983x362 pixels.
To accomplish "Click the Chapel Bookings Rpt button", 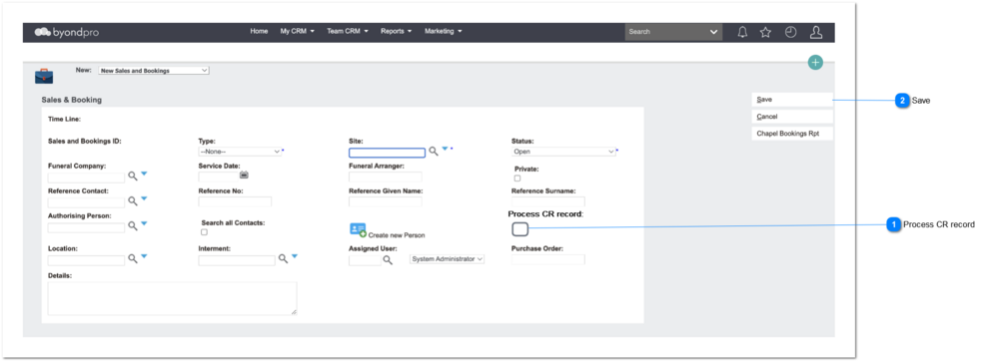I will 792,134.
